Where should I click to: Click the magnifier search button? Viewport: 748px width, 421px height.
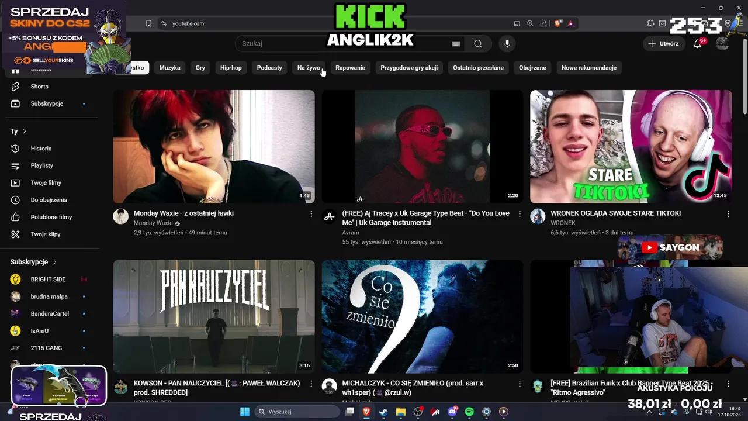point(478,44)
